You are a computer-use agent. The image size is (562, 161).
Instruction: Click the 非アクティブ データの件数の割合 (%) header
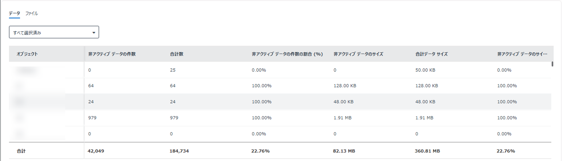287,54
